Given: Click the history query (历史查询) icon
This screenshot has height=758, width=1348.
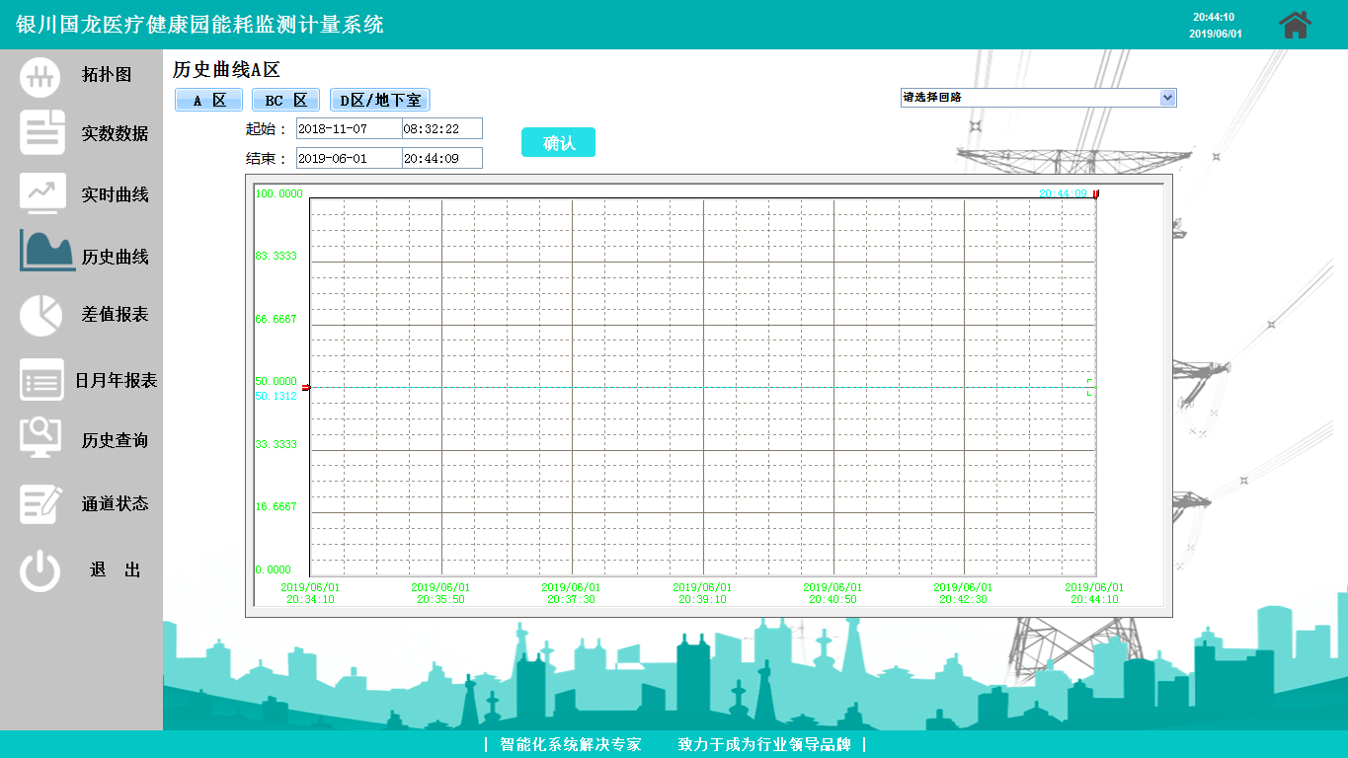Looking at the screenshot, I should click(40, 438).
